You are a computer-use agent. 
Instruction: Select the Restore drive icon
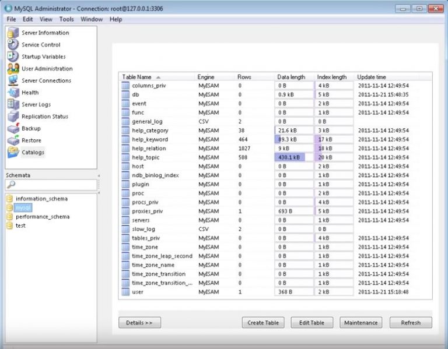(x=13, y=140)
